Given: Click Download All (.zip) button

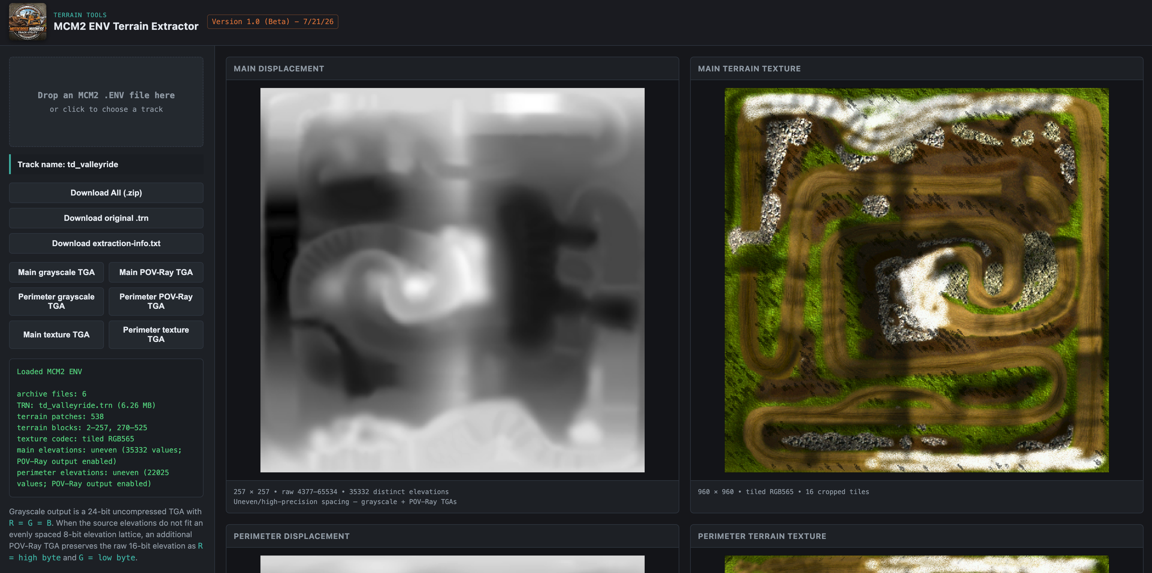Looking at the screenshot, I should pos(106,193).
